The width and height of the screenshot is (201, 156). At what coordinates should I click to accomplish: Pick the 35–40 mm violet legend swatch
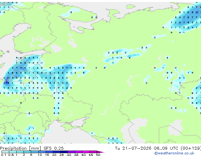[x=78, y=152]
